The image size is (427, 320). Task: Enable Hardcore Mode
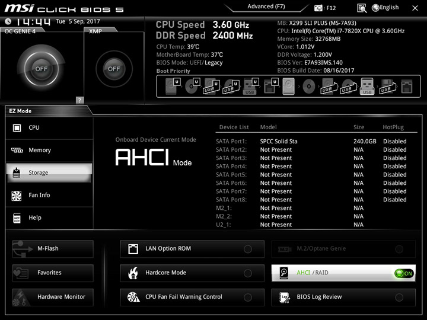click(x=192, y=273)
